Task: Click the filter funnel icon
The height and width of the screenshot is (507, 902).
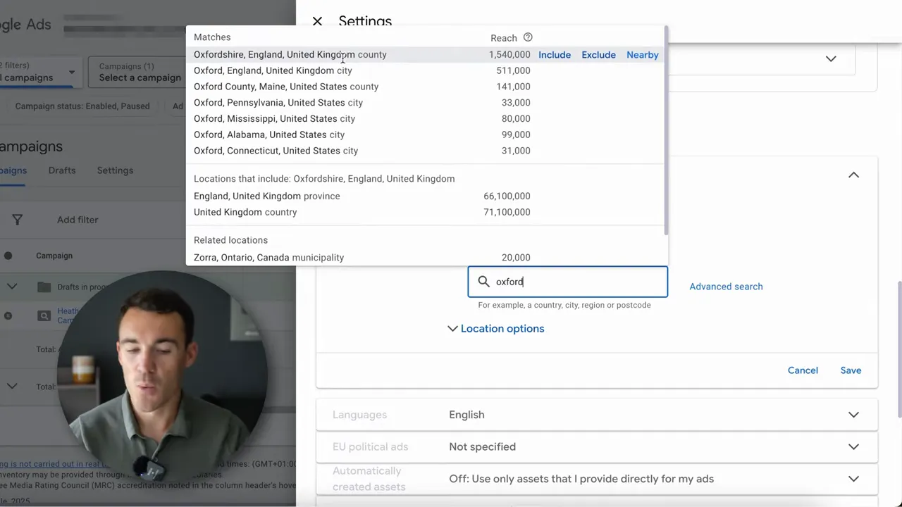Action: point(17,220)
